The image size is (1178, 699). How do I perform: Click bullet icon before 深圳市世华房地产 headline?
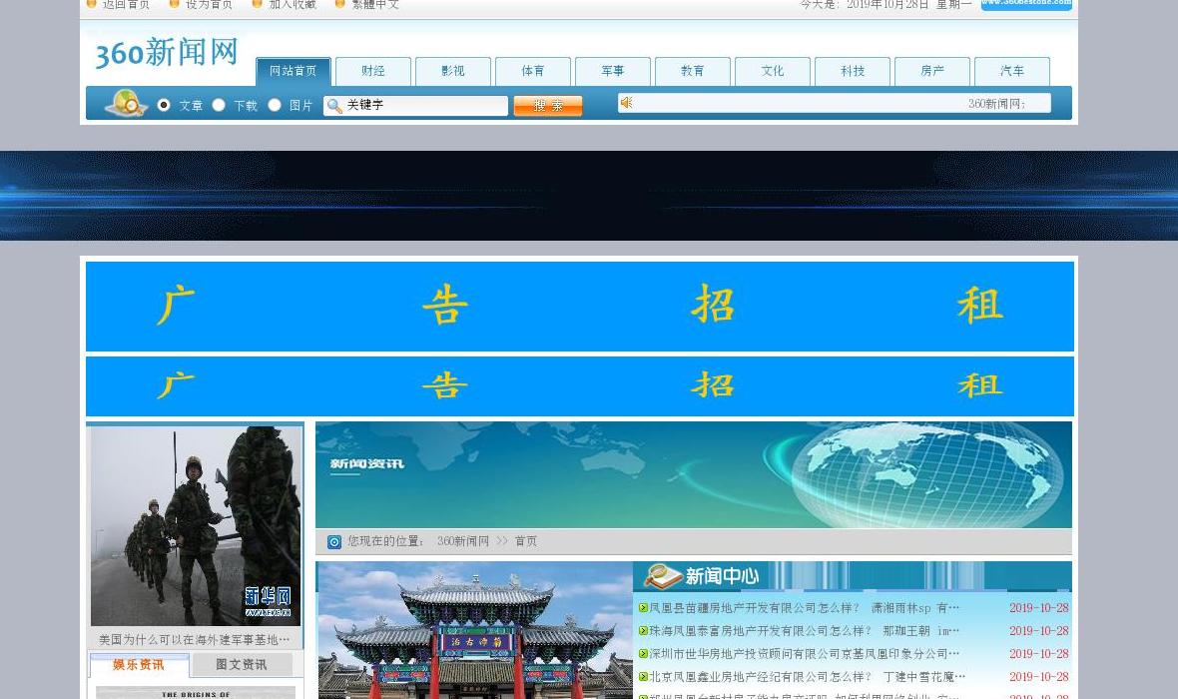(x=643, y=654)
